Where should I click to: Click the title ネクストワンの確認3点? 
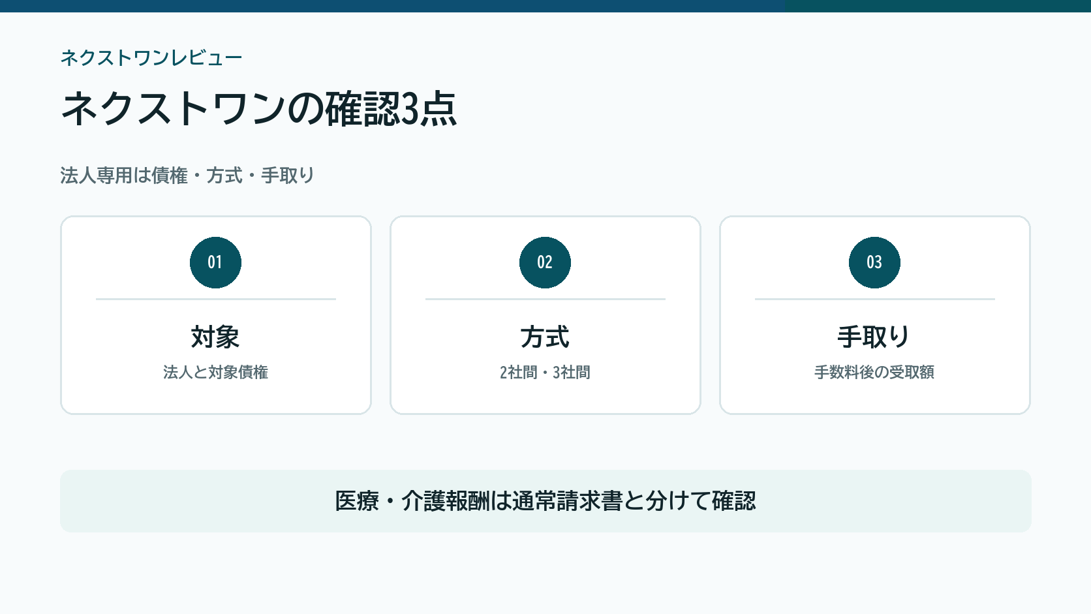258,108
